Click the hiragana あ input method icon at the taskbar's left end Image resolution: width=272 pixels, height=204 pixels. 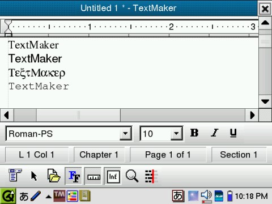click(24, 197)
